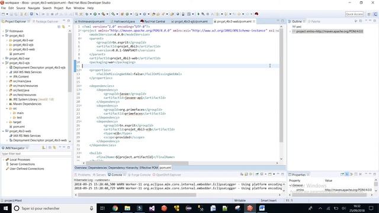379x213 pixels.
Task: Click the Quick Access field
Action: [x=354, y=14]
